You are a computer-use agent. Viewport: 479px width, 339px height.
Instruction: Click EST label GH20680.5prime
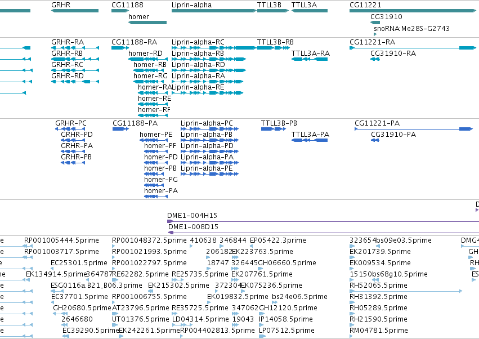[x=82, y=308]
